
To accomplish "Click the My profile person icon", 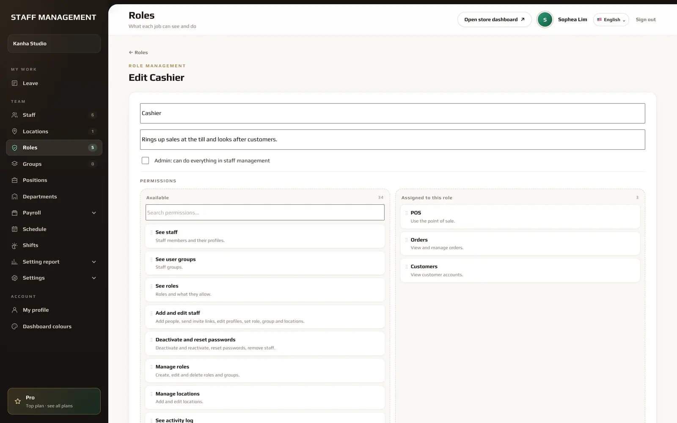I will coord(14,310).
